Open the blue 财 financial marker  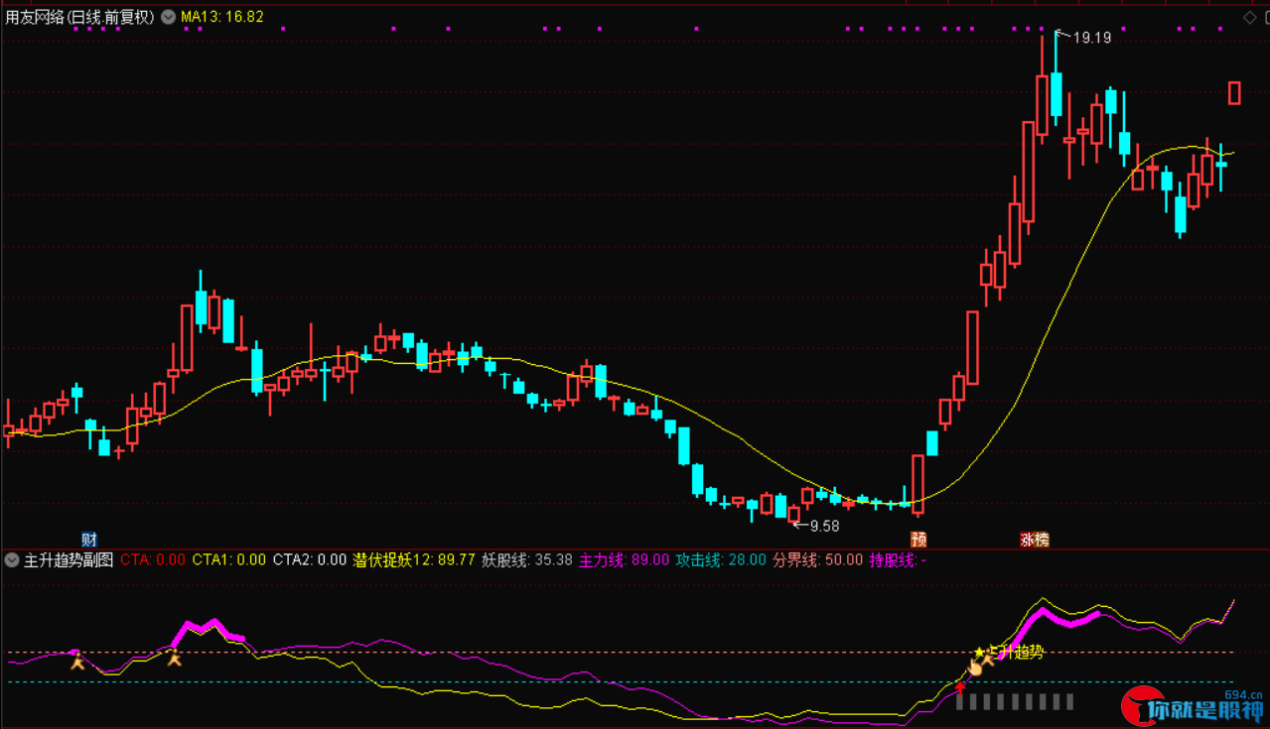click(89, 540)
